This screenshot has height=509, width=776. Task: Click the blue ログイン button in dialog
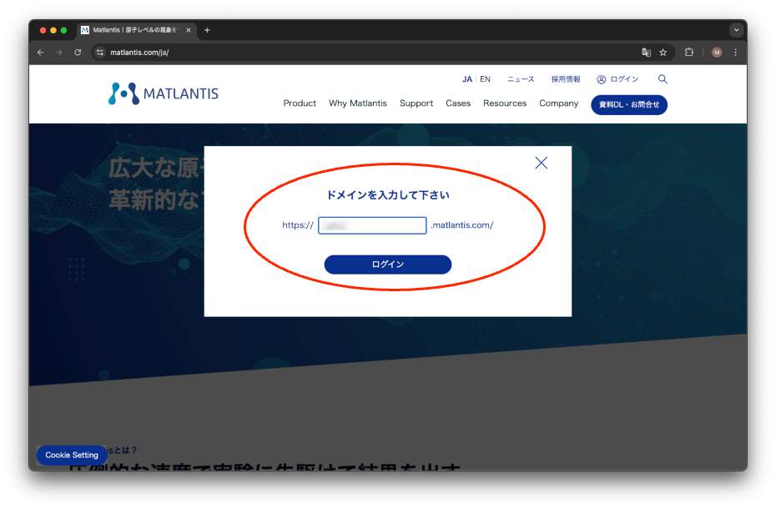[387, 265]
